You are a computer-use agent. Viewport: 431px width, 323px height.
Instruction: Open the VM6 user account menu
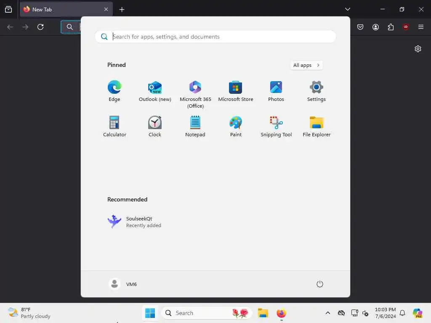122,284
